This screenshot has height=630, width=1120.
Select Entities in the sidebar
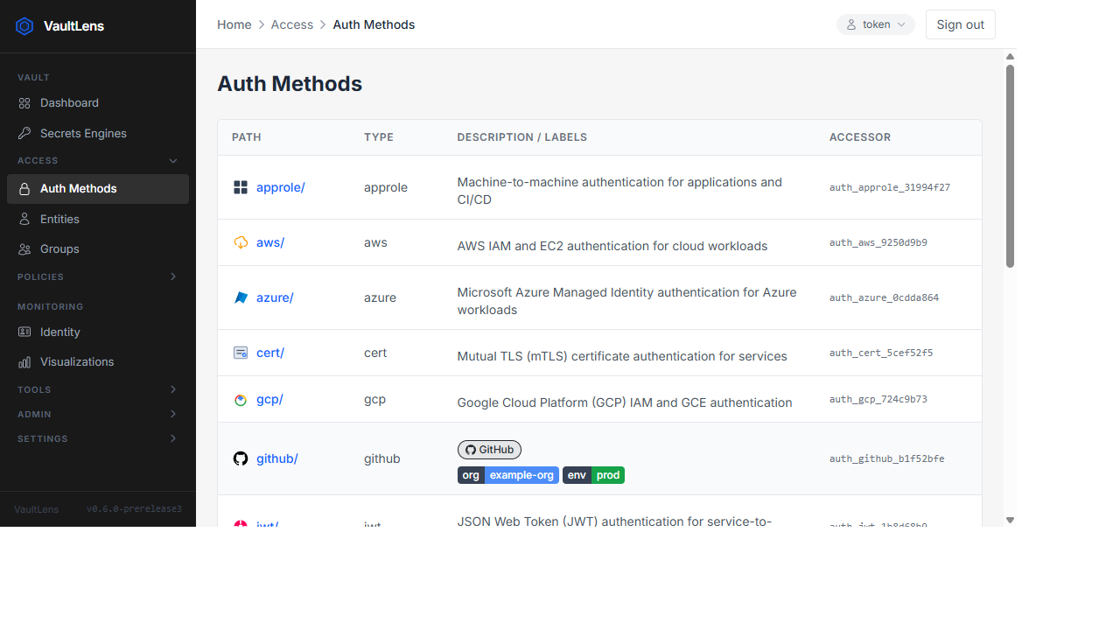click(98, 219)
